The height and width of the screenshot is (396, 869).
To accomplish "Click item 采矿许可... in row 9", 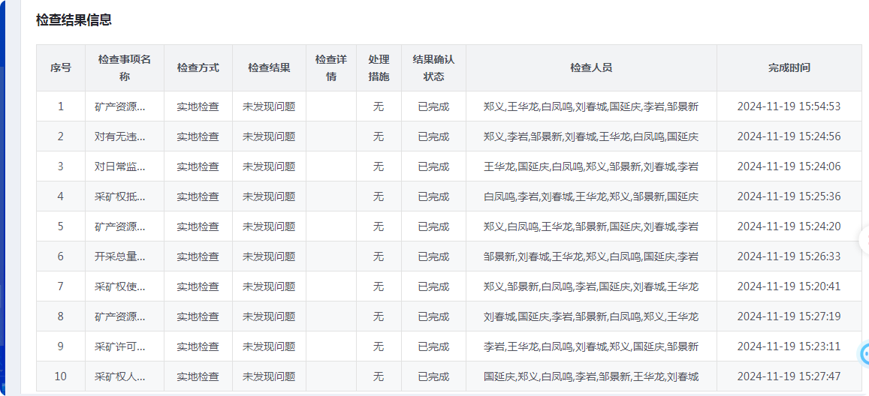I will tap(120, 346).
